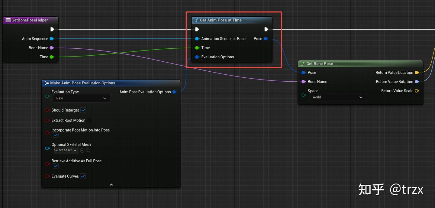Collapse the Make Anim Pose Evaluation Options pins chevron
The image size is (435, 208).
(x=111, y=184)
